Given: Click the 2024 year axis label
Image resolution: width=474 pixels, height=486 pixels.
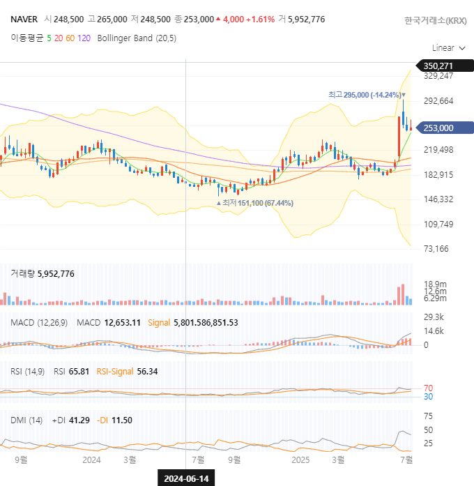Looking at the screenshot, I should coord(91,460).
